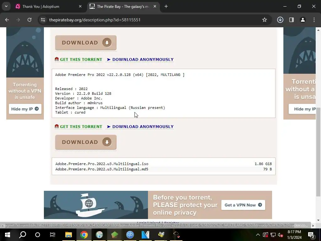Open File Explorer from taskbar
The image size is (321, 241).
[68, 235]
